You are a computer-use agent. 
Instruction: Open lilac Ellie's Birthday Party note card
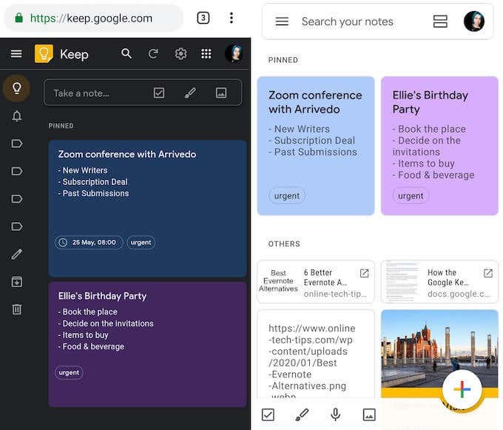(439, 146)
